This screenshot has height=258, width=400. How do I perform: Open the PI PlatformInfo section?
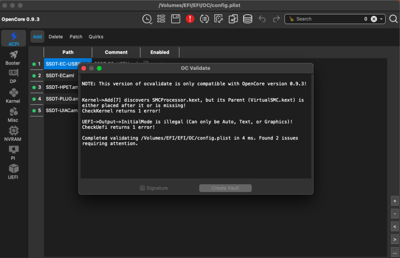13,153
